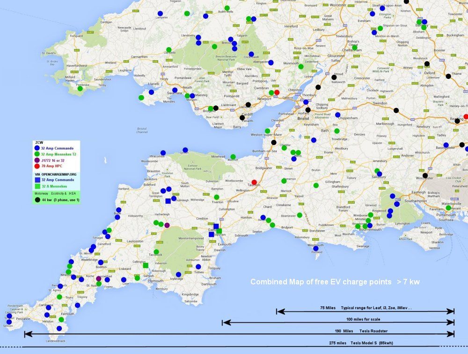This screenshot has height=354, width=468.
Task: Select the blue marker at Ilfracombe
Action: (x=163, y=153)
